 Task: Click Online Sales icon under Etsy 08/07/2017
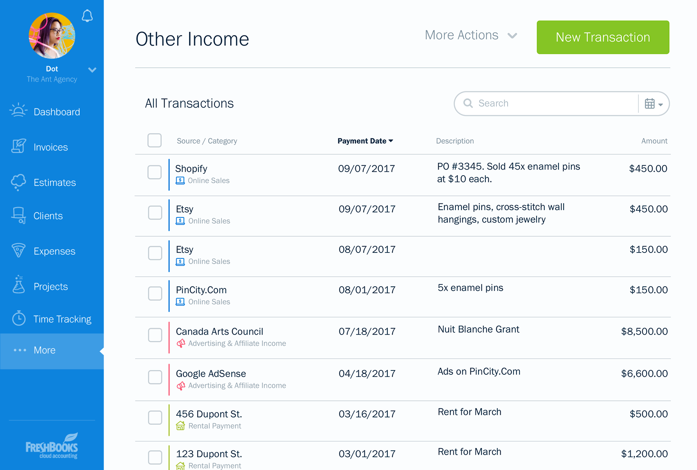pos(180,261)
